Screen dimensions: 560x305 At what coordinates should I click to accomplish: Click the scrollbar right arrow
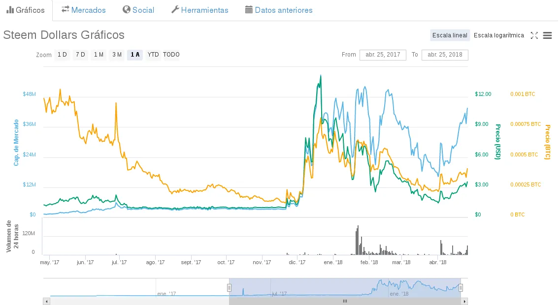point(464,302)
